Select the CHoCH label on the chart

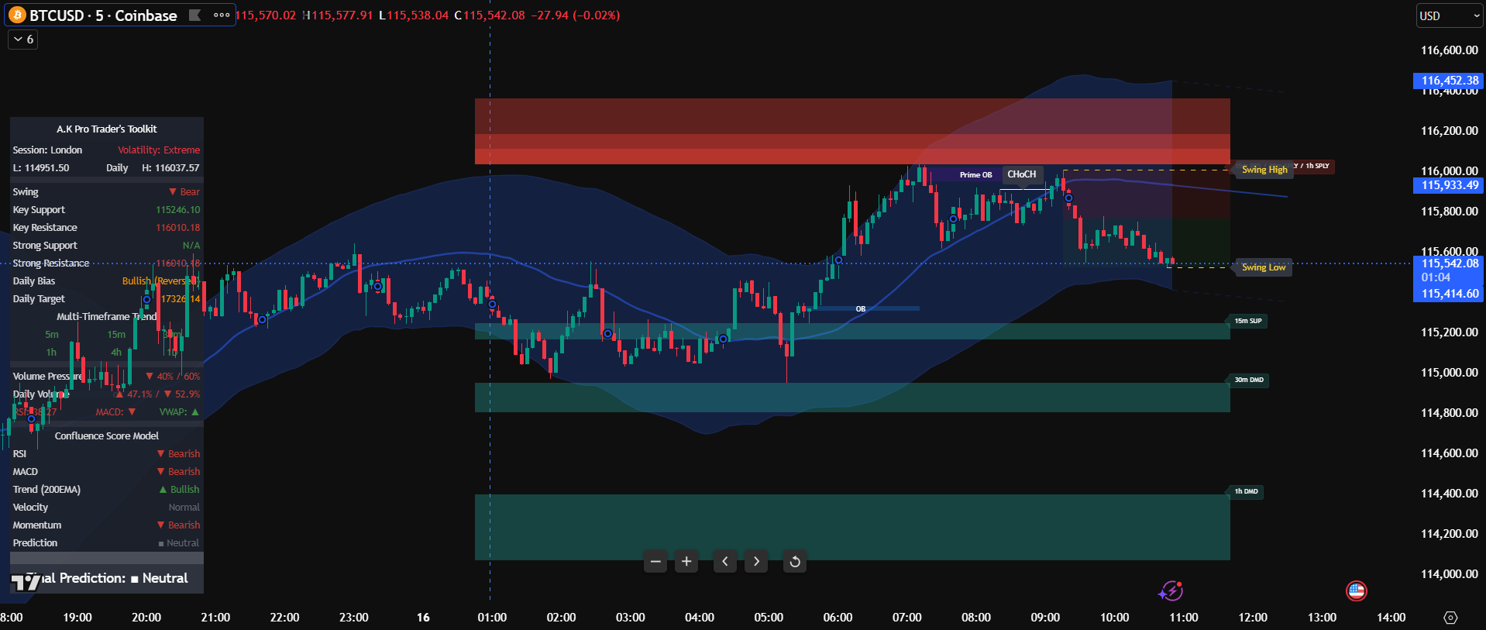(x=1021, y=174)
